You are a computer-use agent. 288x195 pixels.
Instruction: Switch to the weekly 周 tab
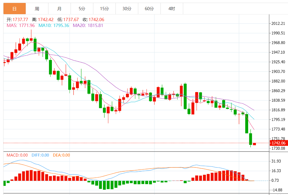click(37, 9)
